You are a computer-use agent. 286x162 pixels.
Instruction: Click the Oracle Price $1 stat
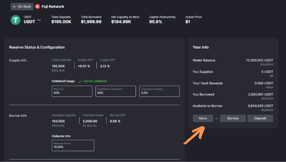(188, 22)
